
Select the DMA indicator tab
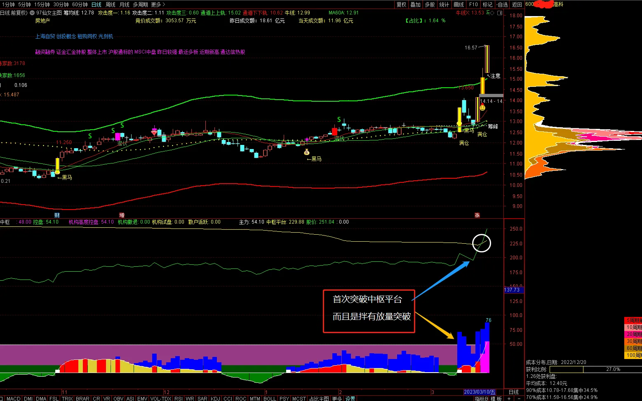(41, 399)
